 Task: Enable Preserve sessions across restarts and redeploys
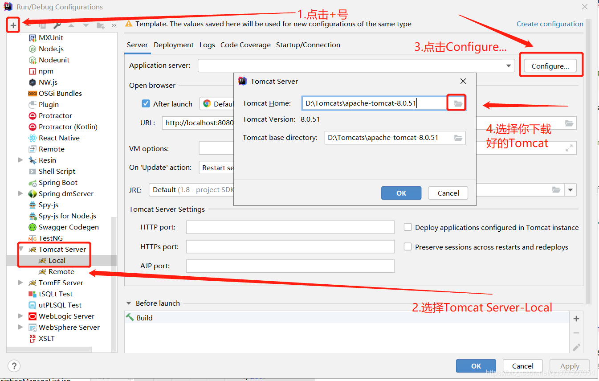[x=407, y=246]
